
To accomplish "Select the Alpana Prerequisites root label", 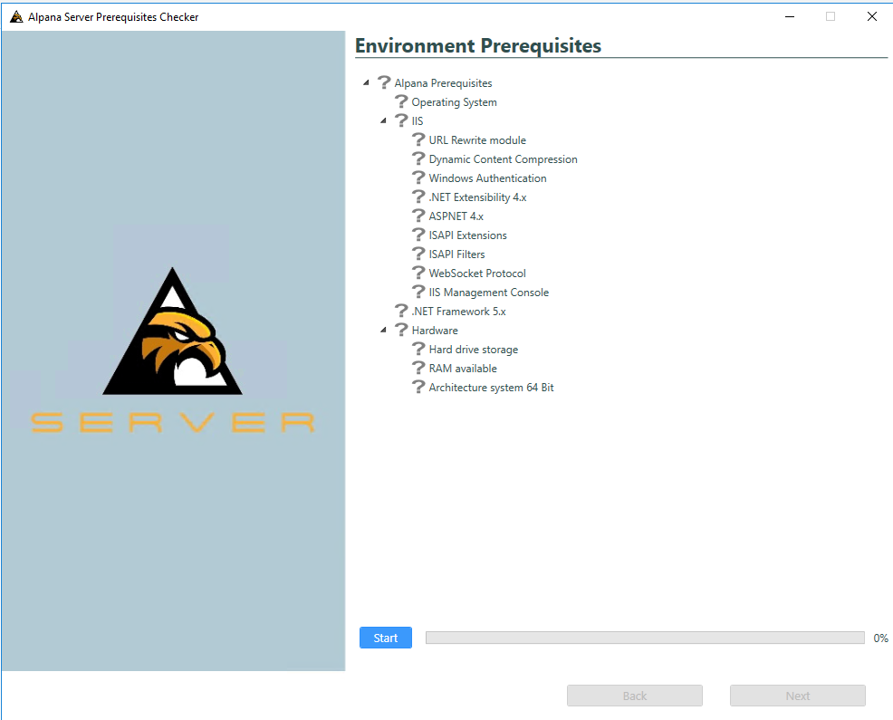I will 443,83.
